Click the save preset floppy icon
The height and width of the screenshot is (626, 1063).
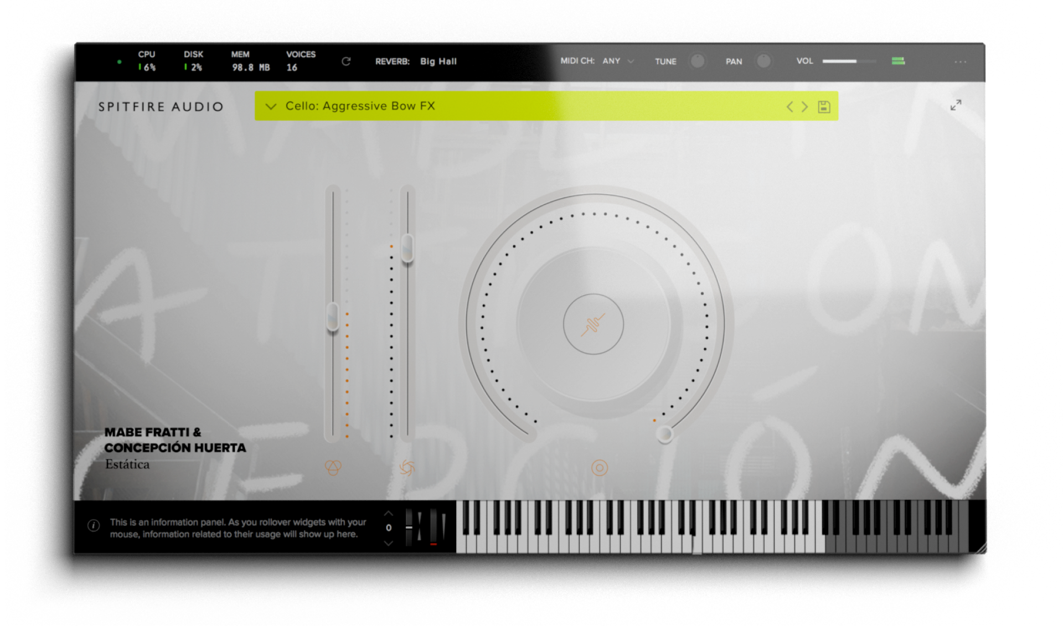click(x=824, y=107)
